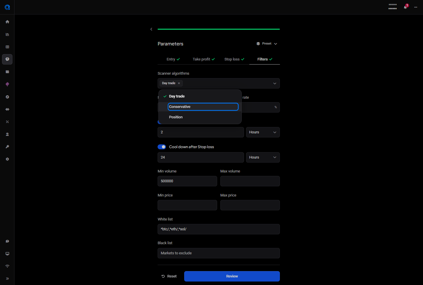Open the chart icon in the sidebar
This screenshot has height=285, width=423.
click(x=7, y=34)
